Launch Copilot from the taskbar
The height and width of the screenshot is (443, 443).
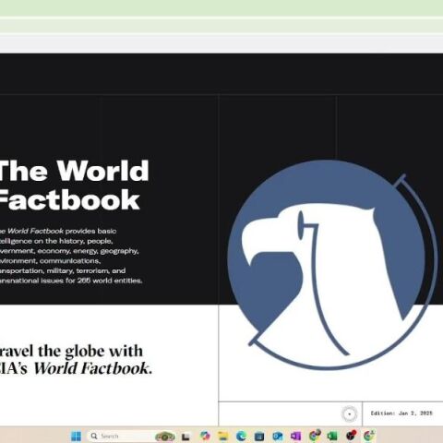[x=205, y=436]
